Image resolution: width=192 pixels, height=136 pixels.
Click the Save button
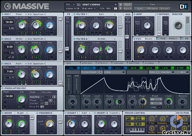128,4
